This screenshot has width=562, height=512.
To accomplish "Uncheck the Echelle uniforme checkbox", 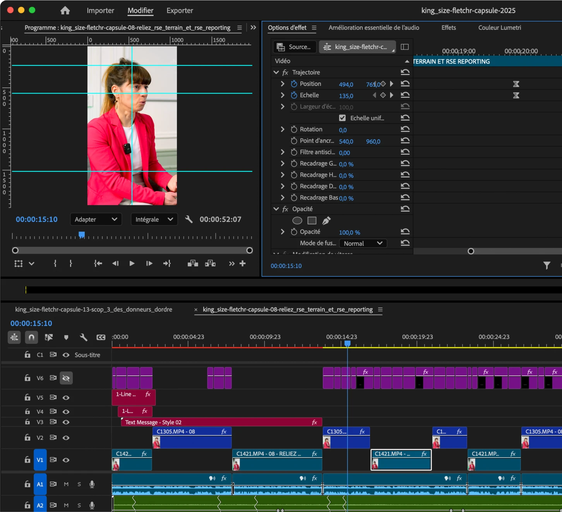I will point(342,118).
